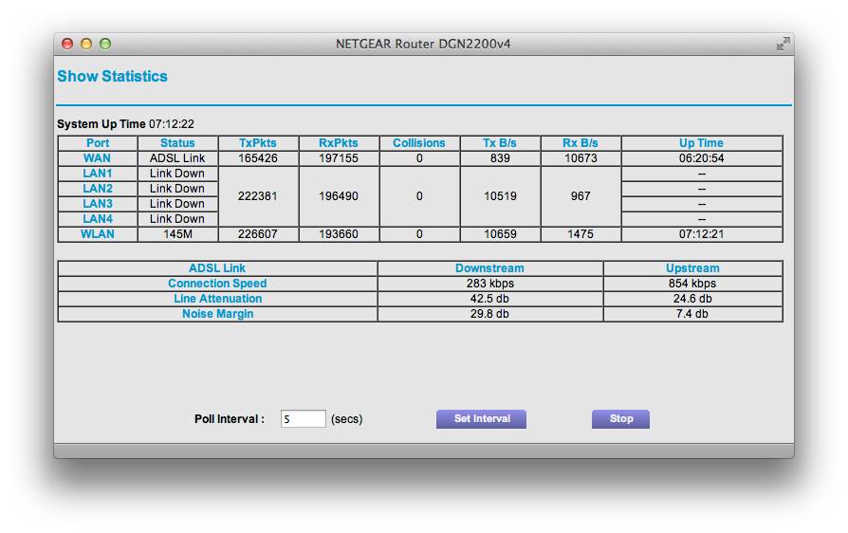Screen dimensions: 848x533
Task: Click the TxPkts column header
Action: pos(258,143)
